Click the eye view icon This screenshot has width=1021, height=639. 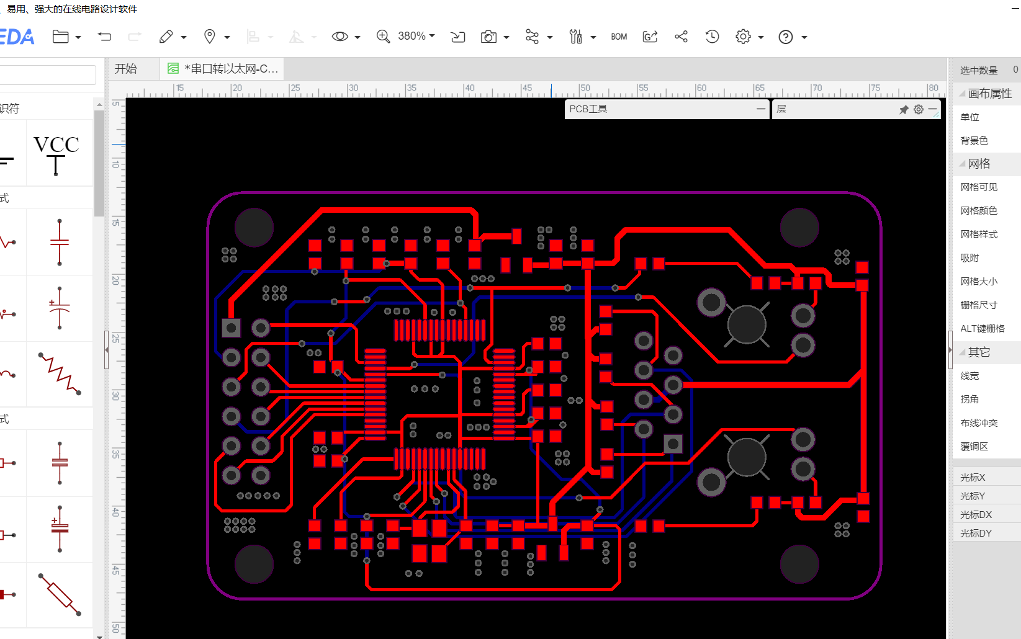(340, 37)
